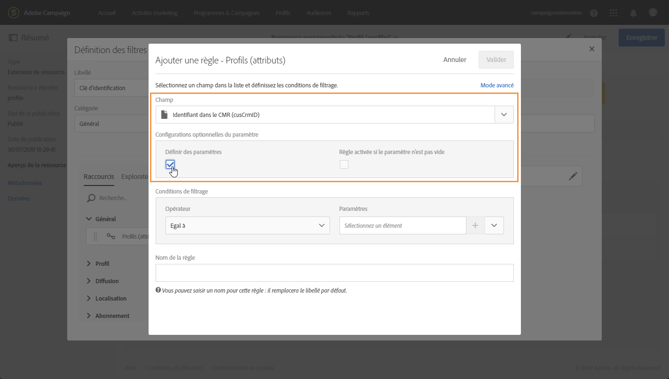Open the notifications bell icon
Screen dimensions: 669x379
point(633,13)
